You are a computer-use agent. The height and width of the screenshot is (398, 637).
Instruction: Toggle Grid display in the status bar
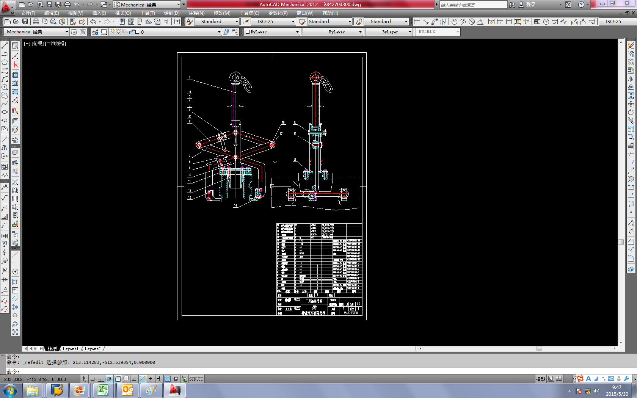(x=93, y=379)
